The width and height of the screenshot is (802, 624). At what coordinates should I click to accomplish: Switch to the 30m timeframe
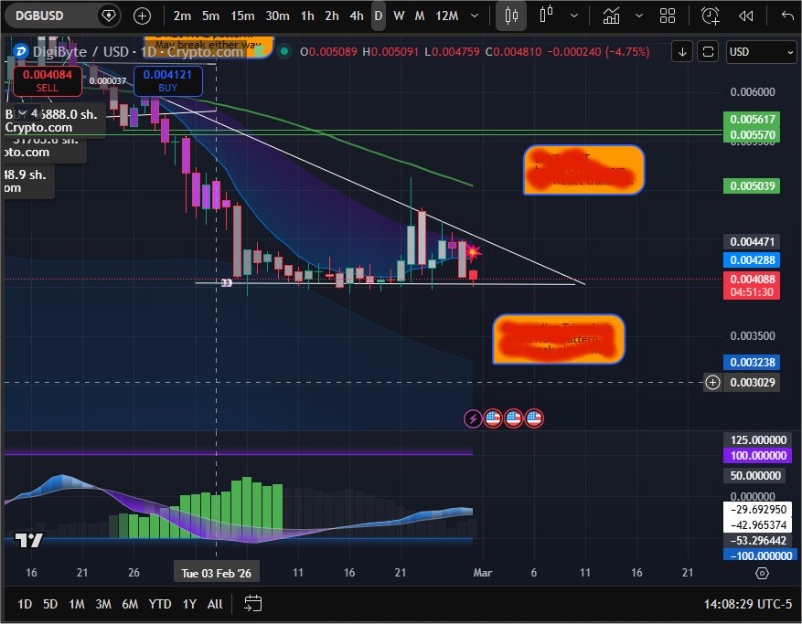[x=277, y=16]
